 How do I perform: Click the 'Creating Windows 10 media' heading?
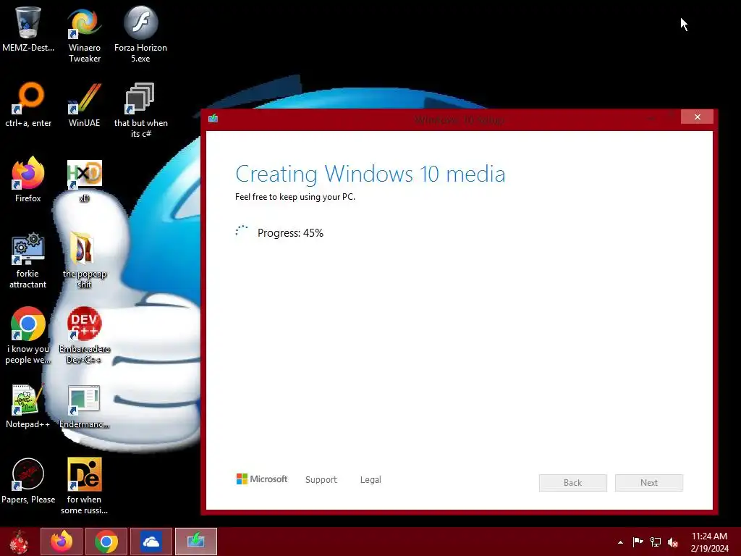[x=370, y=174]
